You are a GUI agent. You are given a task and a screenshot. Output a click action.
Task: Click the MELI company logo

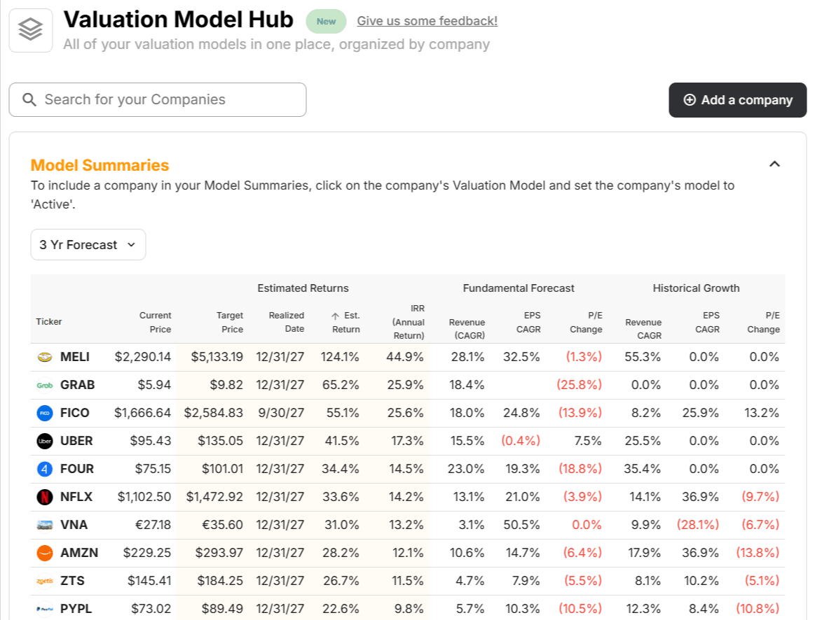pyautogui.click(x=45, y=357)
